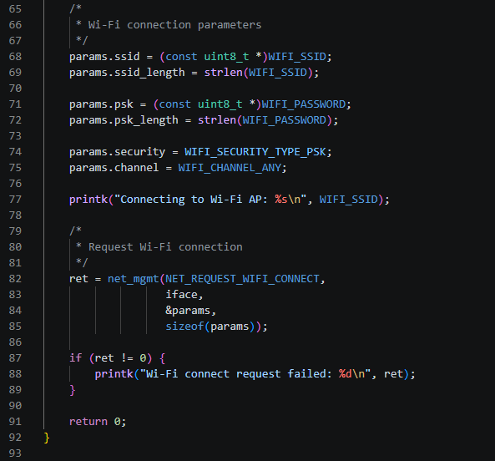Click 'params.channel' on line 75
Viewport: 495px width, 461px height.
pyautogui.click(x=114, y=168)
